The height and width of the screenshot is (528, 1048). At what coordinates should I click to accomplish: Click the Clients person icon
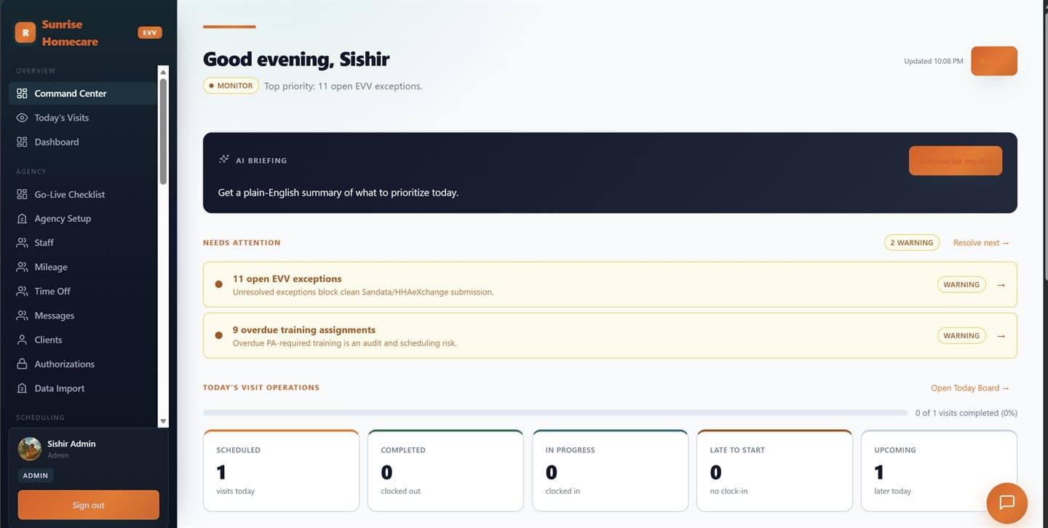point(22,340)
